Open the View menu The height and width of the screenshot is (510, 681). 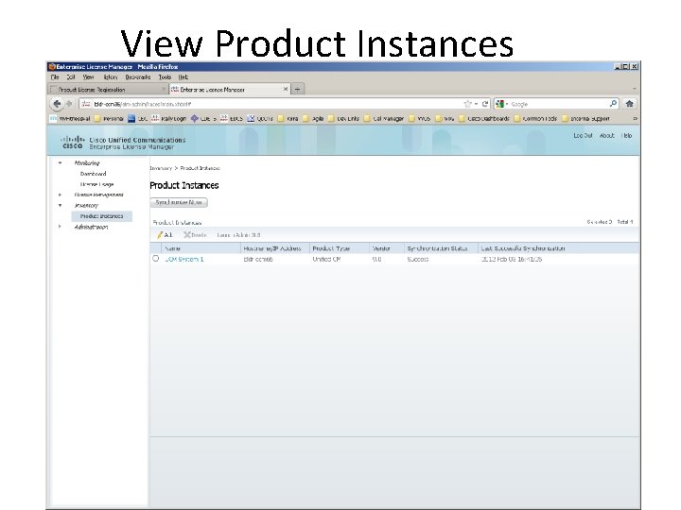coord(88,77)
